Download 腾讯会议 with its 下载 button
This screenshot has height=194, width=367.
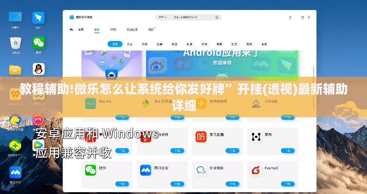point(177,184)
